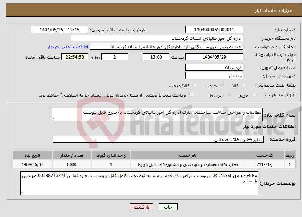302x217 pixels.
Task: Choose the متوسط purchase type radio
Action: [230, 94]
